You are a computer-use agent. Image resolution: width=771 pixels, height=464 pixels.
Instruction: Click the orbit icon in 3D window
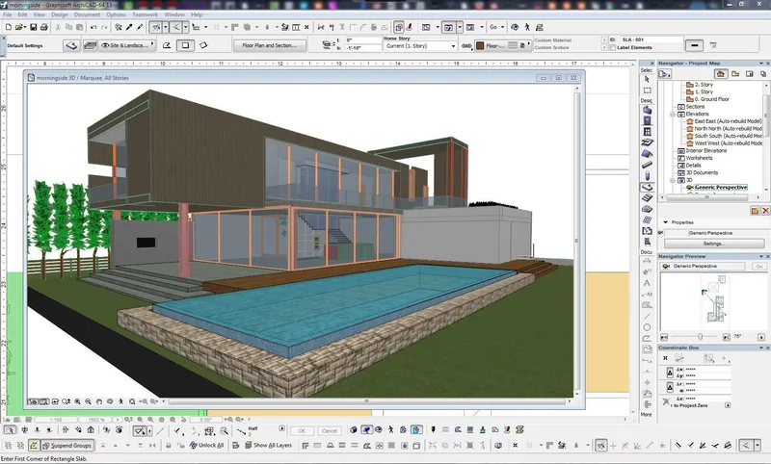pyautogui.click(x=110, y=401)
